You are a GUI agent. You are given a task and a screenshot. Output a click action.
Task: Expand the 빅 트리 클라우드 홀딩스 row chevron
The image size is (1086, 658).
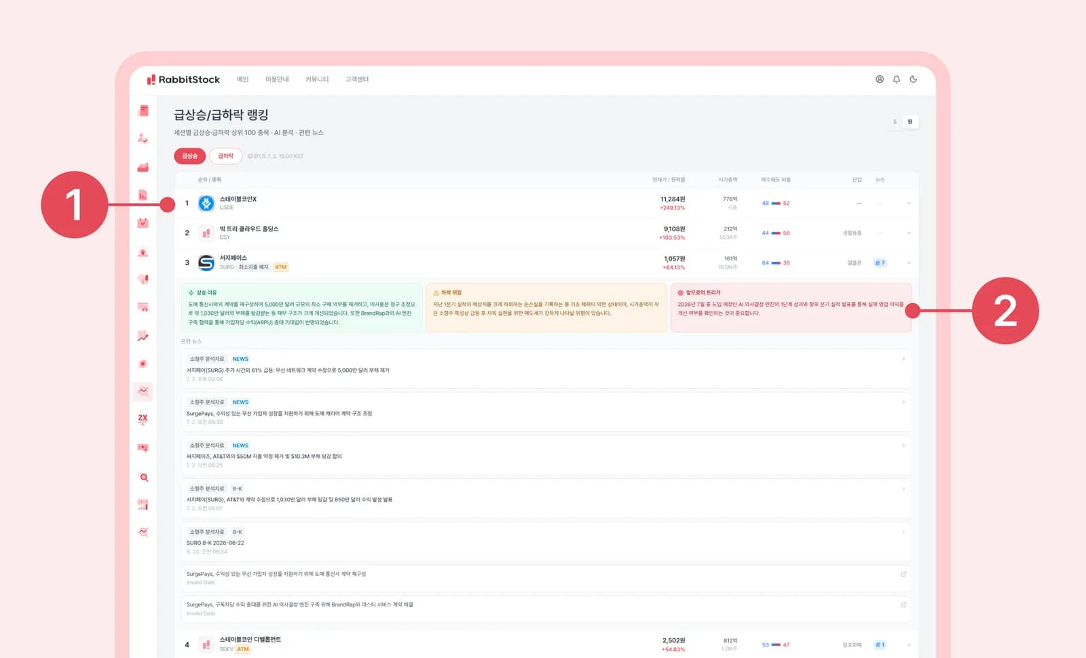(908, 233)
